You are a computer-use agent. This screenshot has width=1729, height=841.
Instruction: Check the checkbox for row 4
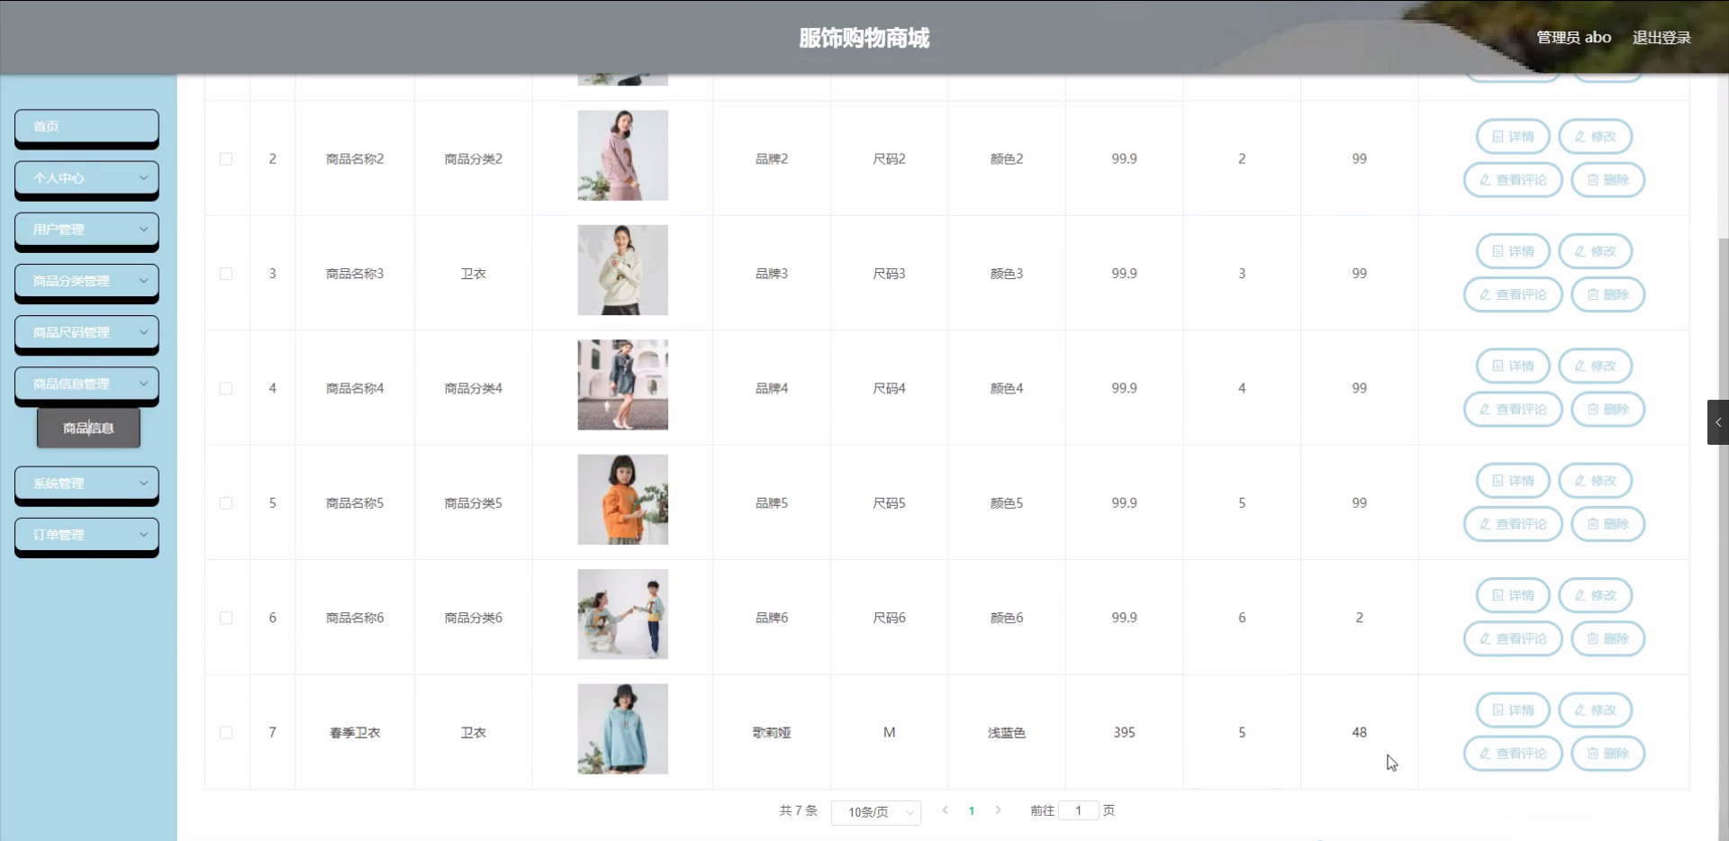[x=226, y=388]
